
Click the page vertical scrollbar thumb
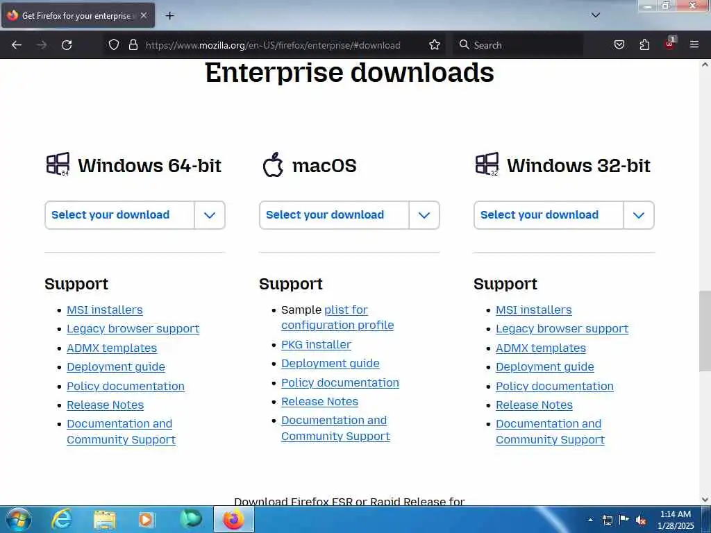[x=705, y=331]
